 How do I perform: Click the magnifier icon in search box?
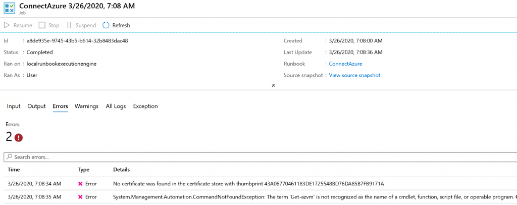click(x=10, y=157)
